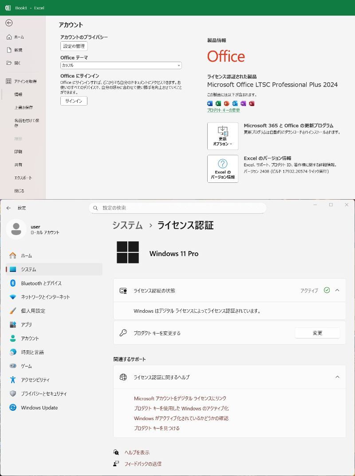
Task: Open the Excel version info icon button
Action: [223, 169]
